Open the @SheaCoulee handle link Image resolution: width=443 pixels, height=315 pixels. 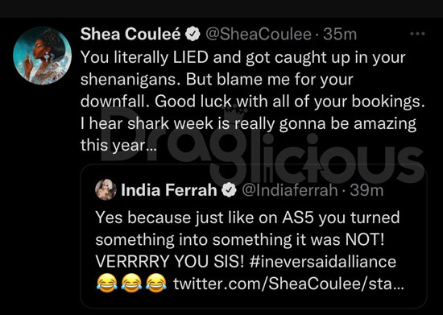(259, 34)
